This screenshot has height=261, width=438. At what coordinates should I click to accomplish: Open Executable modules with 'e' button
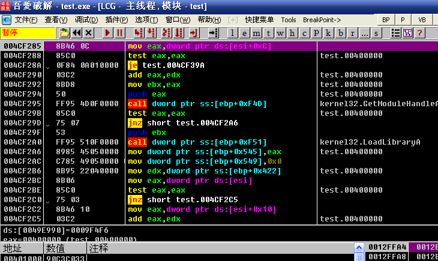[x=244, y=33]
